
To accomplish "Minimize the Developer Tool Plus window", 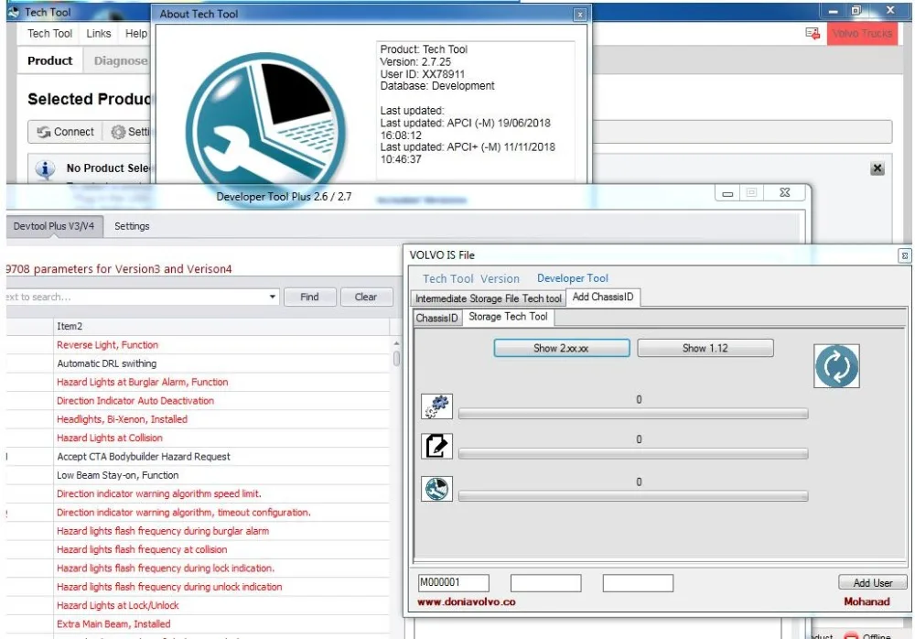I will pos(727,193).
